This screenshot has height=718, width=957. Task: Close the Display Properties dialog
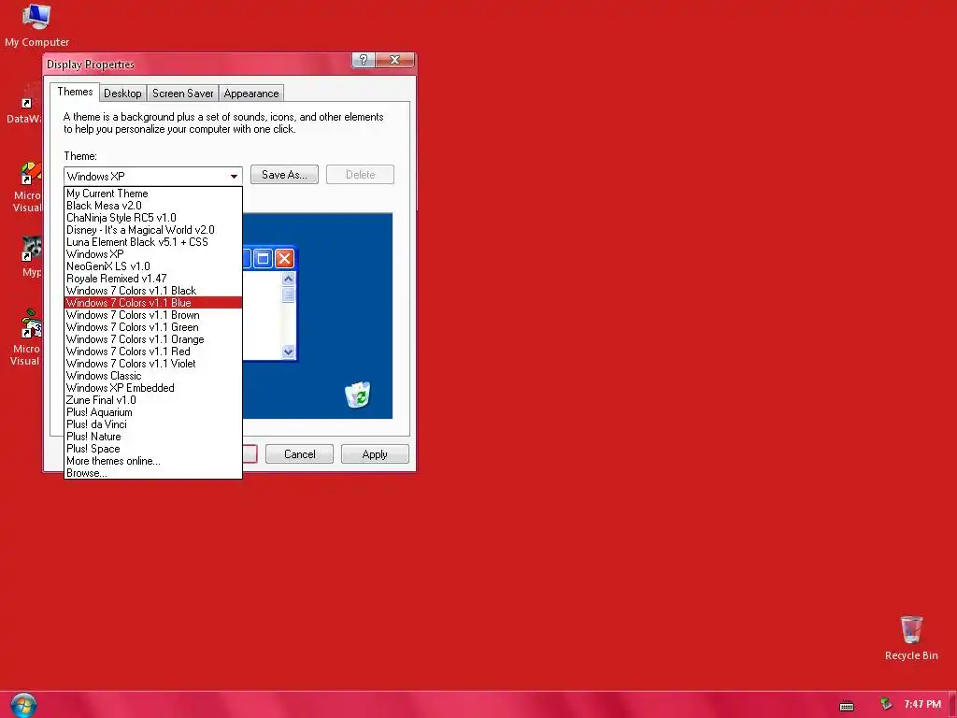click(395, 60)
